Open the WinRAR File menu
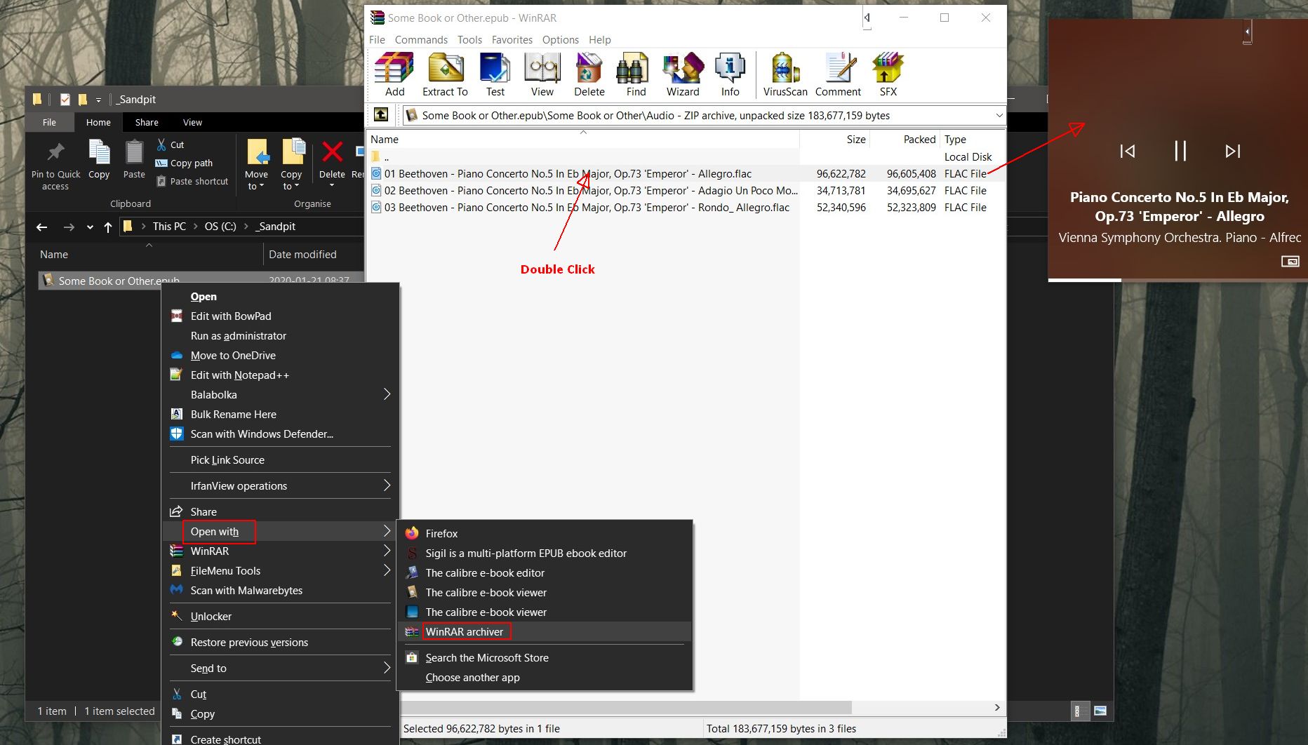Viewport: 1308px width, 745px height. [377, 39]
